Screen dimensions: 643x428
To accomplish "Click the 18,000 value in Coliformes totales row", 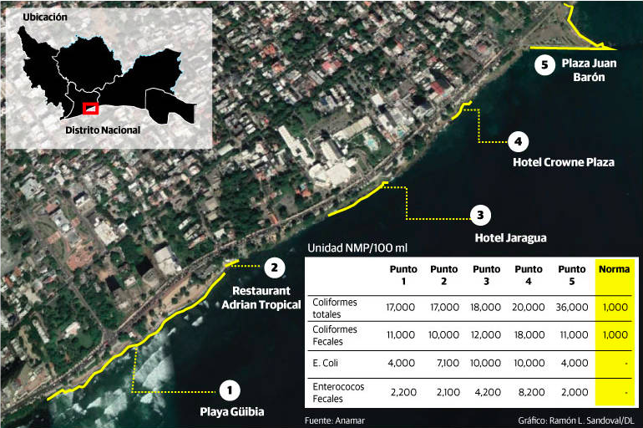I will pos(485,307).
